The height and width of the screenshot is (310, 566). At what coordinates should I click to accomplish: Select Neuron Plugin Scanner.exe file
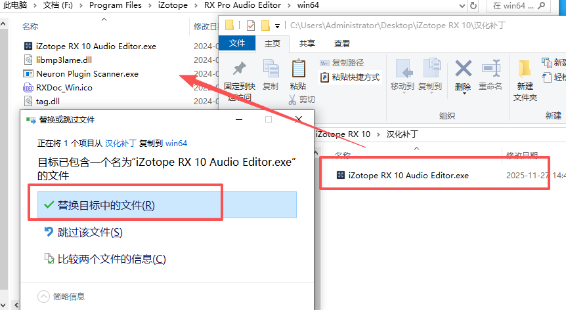pyautogui.click(x=81, y=74)
